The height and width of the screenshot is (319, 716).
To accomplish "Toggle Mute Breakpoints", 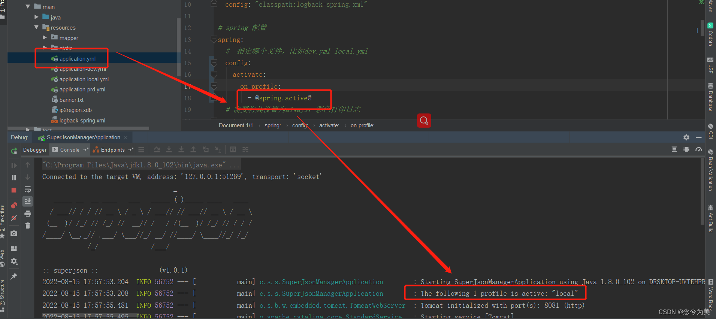I will pos(14,218).
